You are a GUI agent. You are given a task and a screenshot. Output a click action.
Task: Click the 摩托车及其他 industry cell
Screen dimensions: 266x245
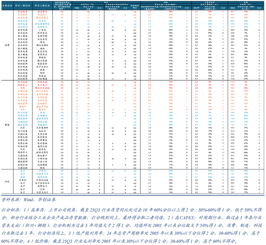[x=42, y=88]
